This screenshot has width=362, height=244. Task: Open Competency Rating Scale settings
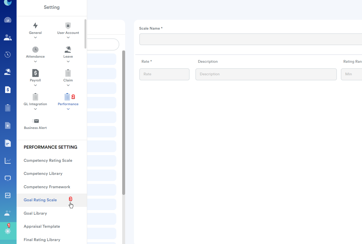48,160
